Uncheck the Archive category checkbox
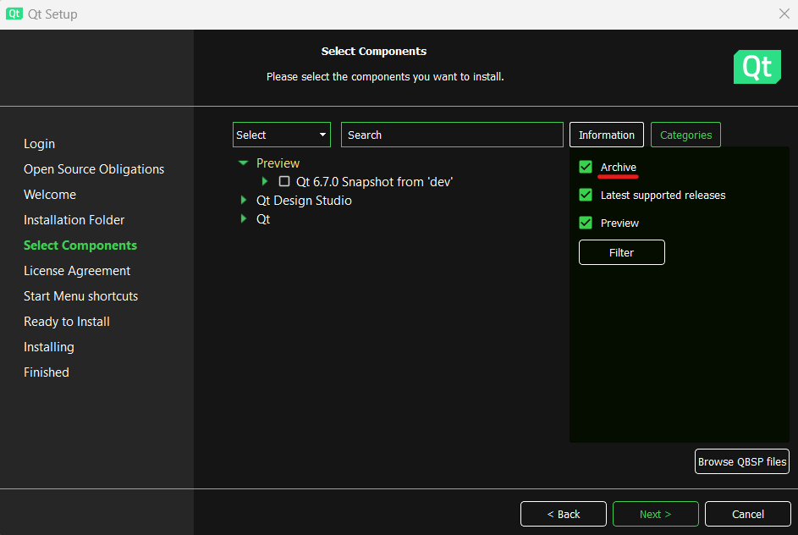 (586, 167)
